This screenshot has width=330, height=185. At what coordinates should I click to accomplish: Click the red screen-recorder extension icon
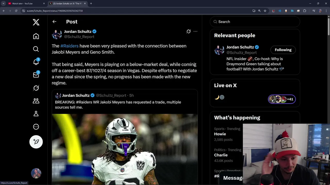pos(274,11)
